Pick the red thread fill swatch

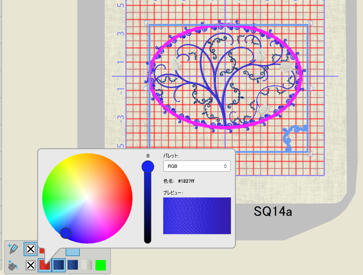pyautogui.click(x=44, y=265)
